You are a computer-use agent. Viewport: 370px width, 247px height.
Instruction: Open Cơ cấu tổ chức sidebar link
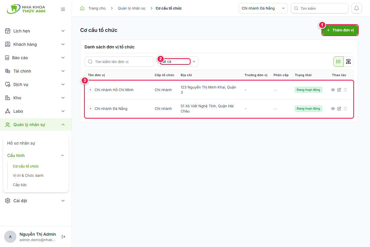click(x=26, y=166)
